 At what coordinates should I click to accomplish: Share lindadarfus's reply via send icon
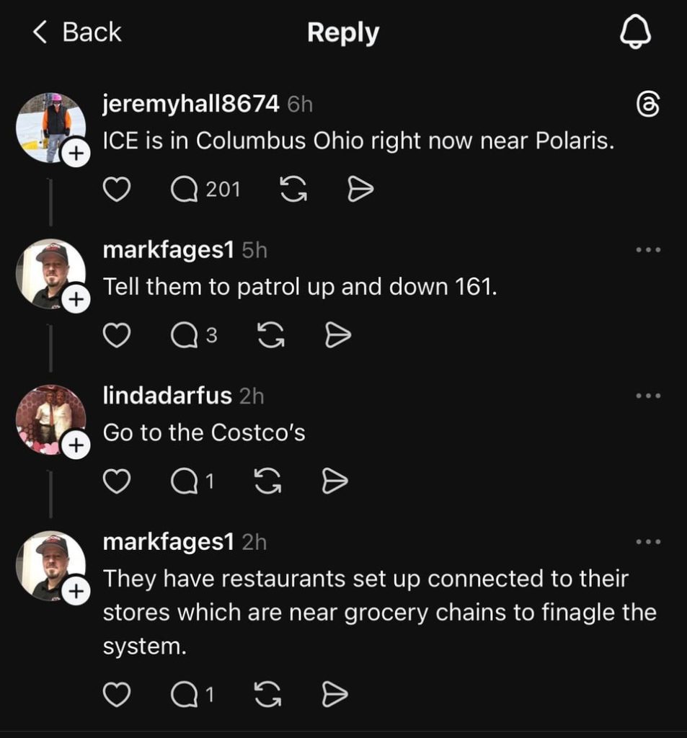(x=334, y=481)
